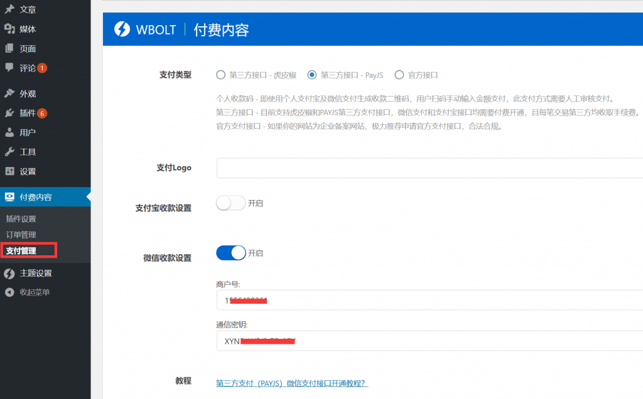Select 官方接口 radio option
The width and height of the screenshot is (643, 399).
tap(399, 75)
